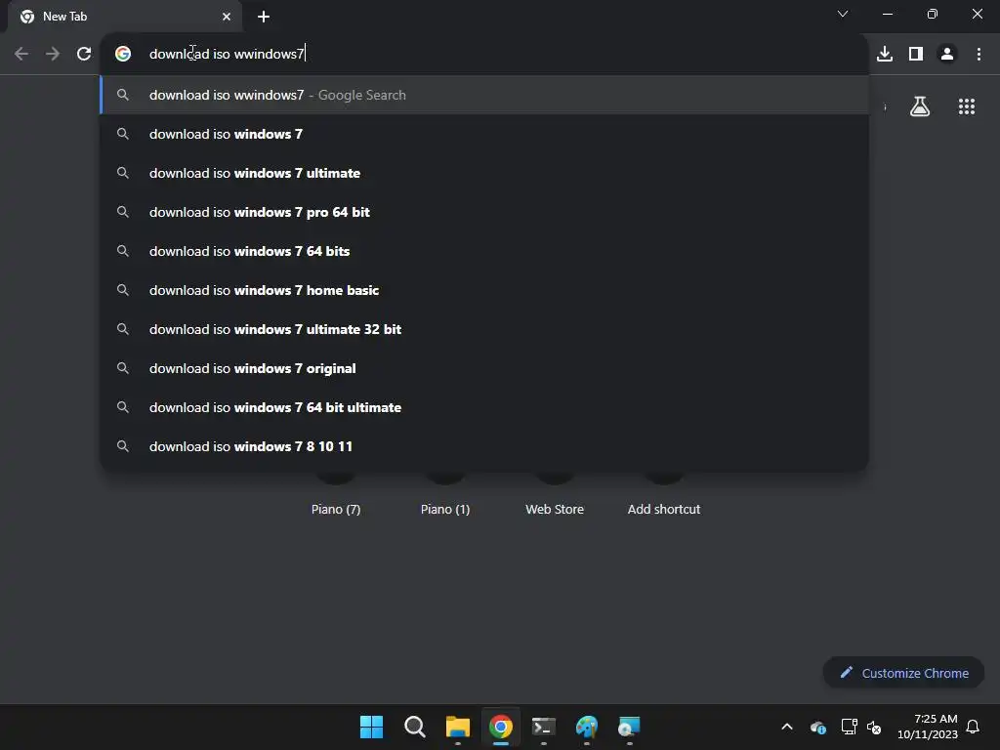Click network display tray icon
The height and width of the screenshot is (750, 1000).
tap(849, 727)
